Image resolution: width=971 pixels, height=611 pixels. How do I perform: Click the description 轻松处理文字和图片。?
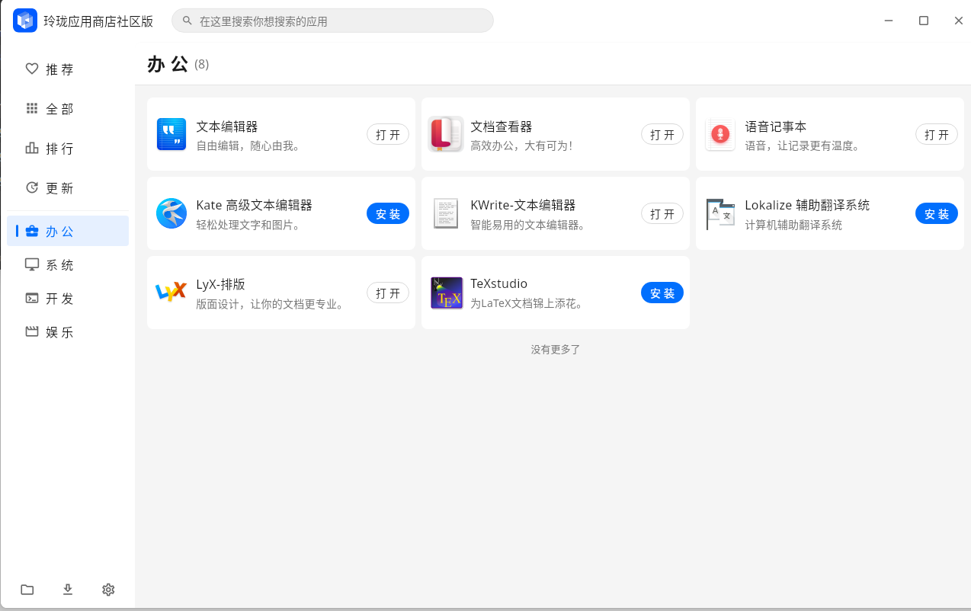coord(249,225)
